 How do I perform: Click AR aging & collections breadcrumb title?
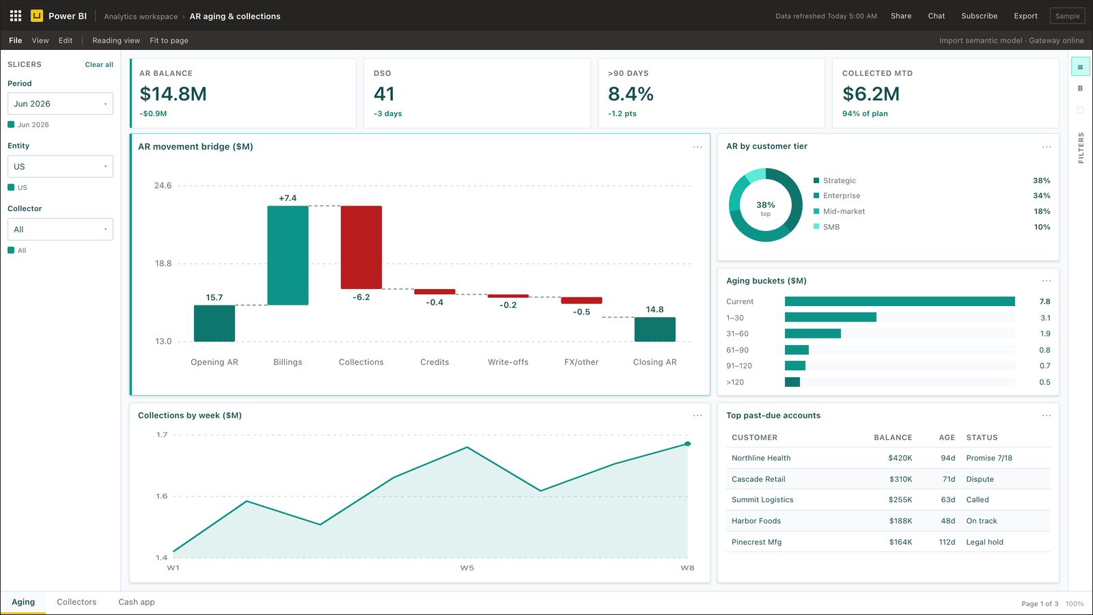235,16
